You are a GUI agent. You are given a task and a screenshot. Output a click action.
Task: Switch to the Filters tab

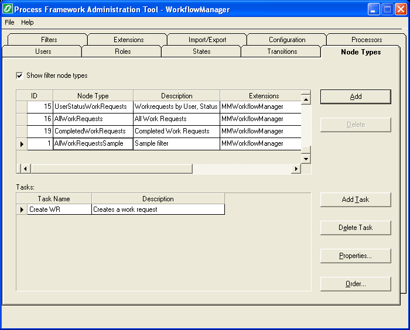pos(49,40)
